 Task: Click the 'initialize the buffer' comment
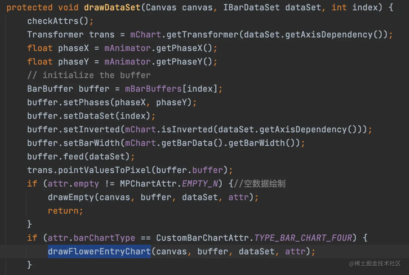pos(89,75)
